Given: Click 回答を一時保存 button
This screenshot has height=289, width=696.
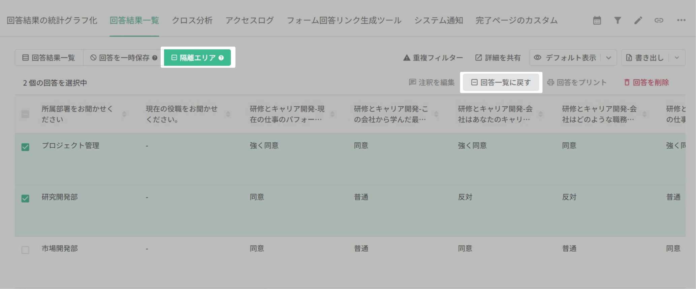Looking at the screenshot, I should 123,58.
